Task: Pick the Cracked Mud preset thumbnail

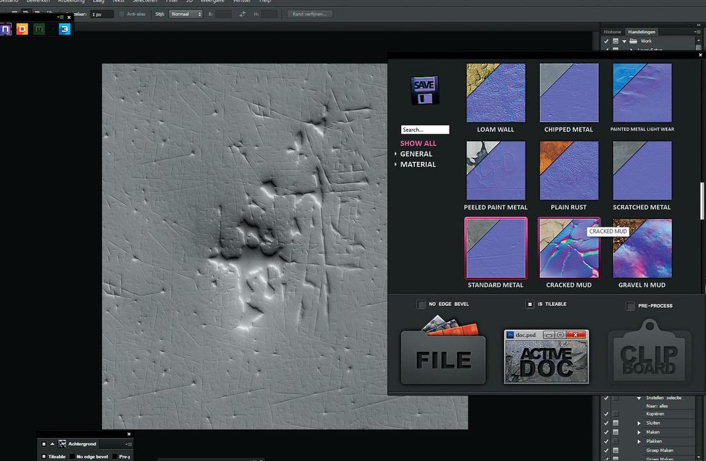Action: pyautogui.click(x=569, y=248)
